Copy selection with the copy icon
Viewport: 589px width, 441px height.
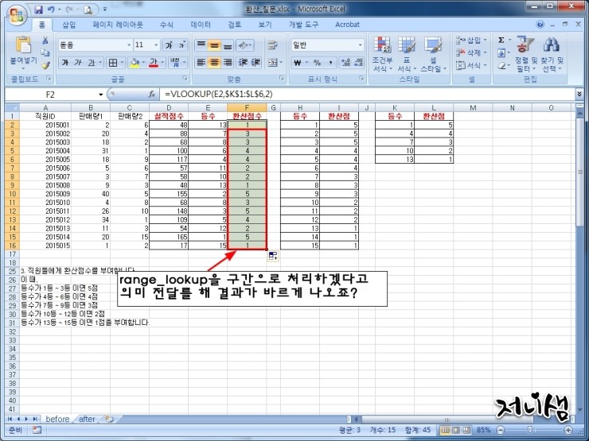click(x=45, y=53)
